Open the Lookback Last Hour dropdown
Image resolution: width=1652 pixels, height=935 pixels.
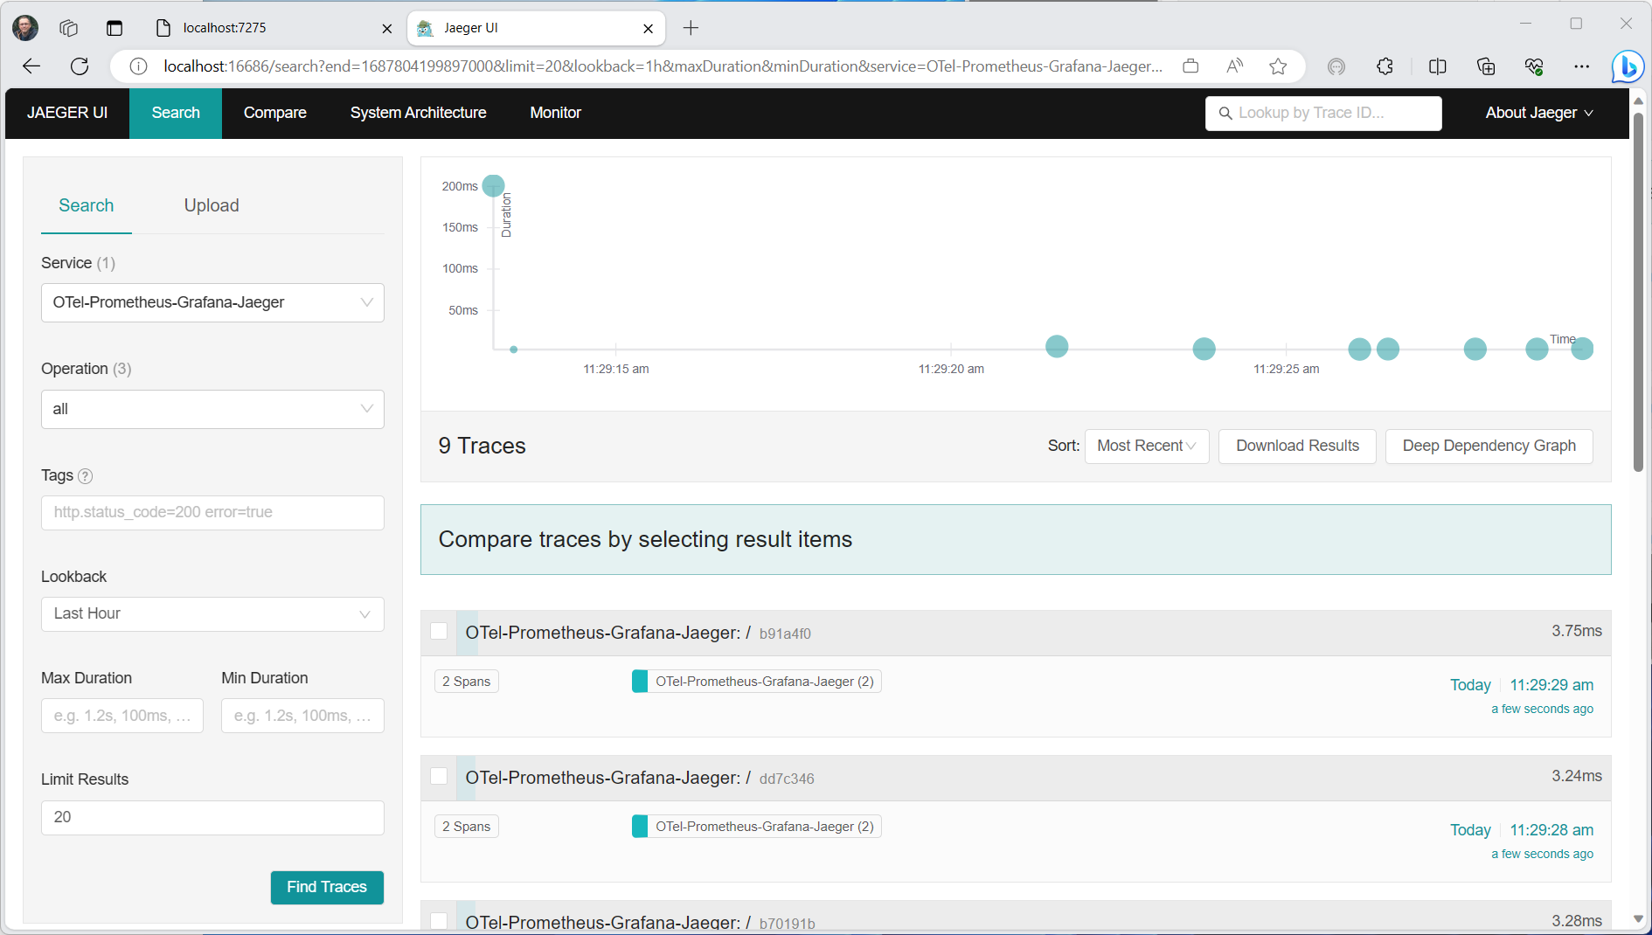coord(212,613)
